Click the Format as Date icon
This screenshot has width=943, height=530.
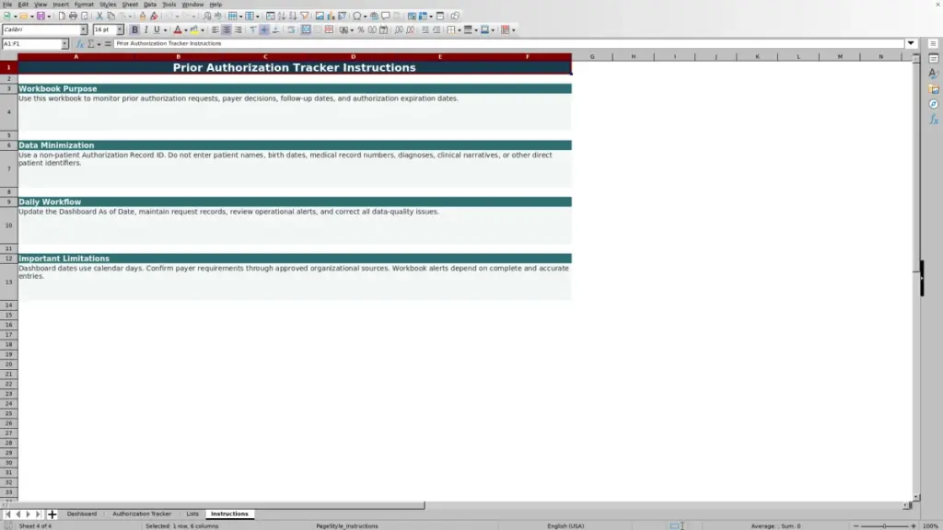click(384, 30)
